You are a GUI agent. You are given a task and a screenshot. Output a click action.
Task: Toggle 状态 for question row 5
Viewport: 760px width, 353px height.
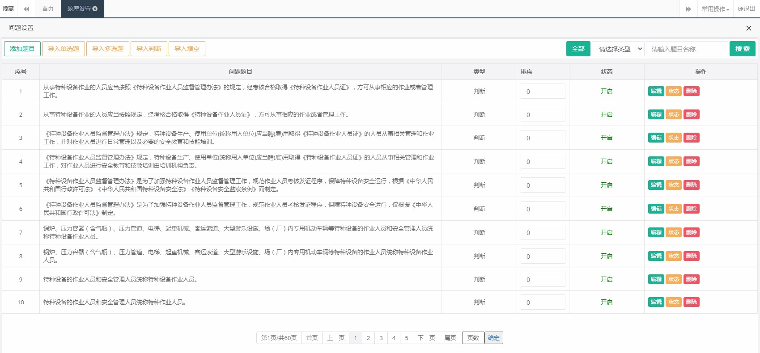click(x=673, y=185)
